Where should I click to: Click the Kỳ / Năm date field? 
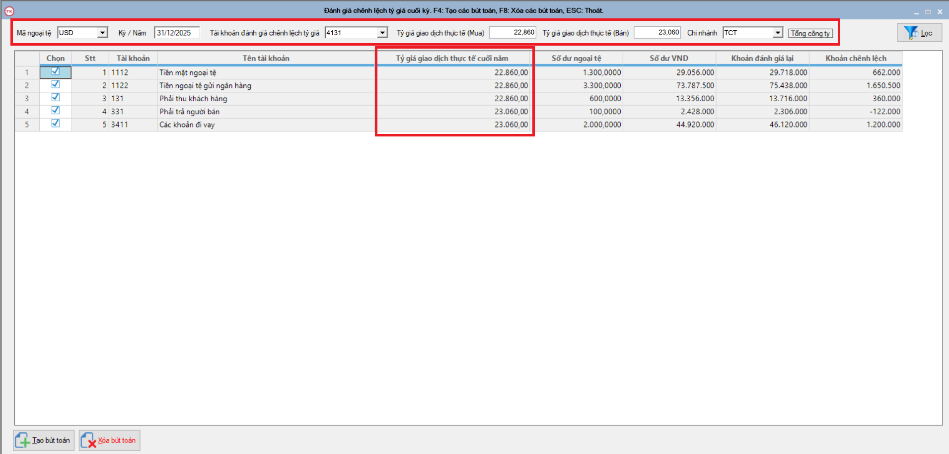click(x=176, y=33)
